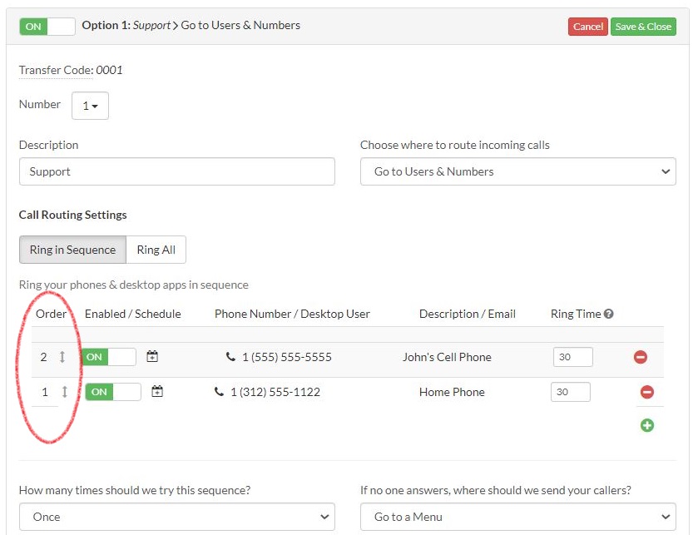Click the Description field containing Support
Image resolution: width=698 pixels, height=535 pixels.
click(x=176, y=171)
